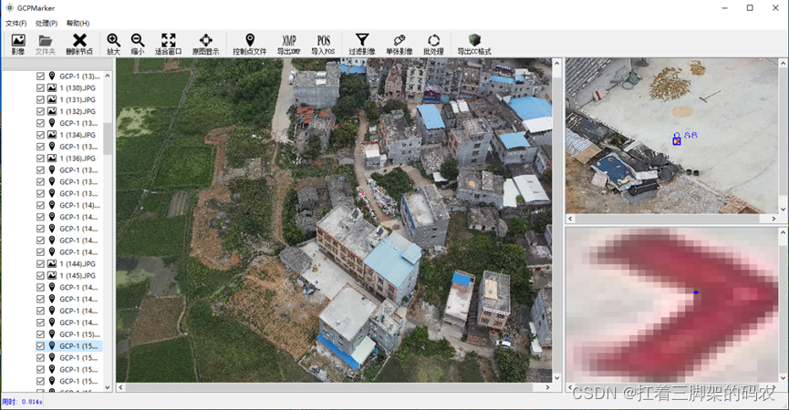Toggle the checkbox of the GCP-1 (13)... row
Image resolution: width=789 pixels, height=410 pixels.
[40, 76]
